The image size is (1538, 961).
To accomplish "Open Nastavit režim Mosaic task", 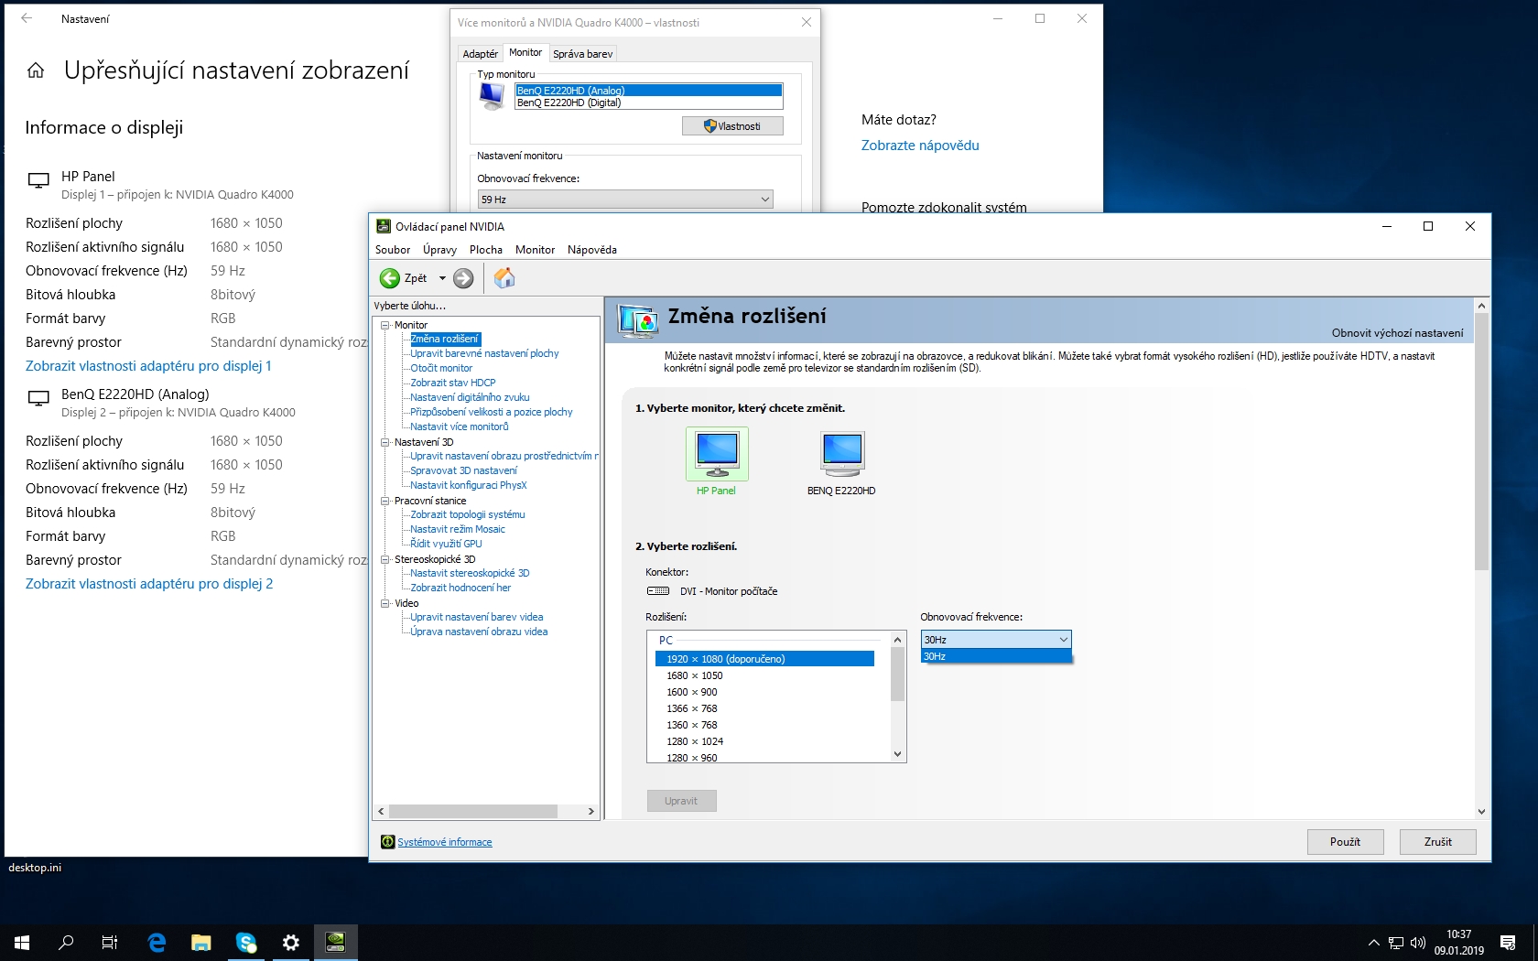I will pyautogui.click(x=458, y=529).
